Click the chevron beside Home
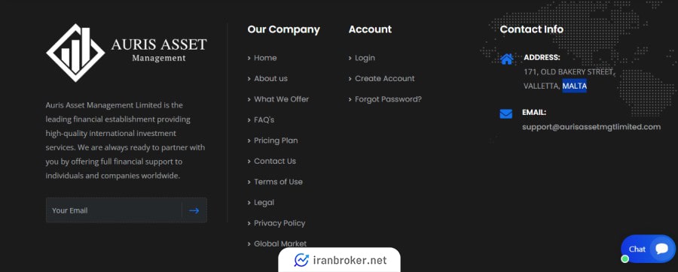 [249, 58]
